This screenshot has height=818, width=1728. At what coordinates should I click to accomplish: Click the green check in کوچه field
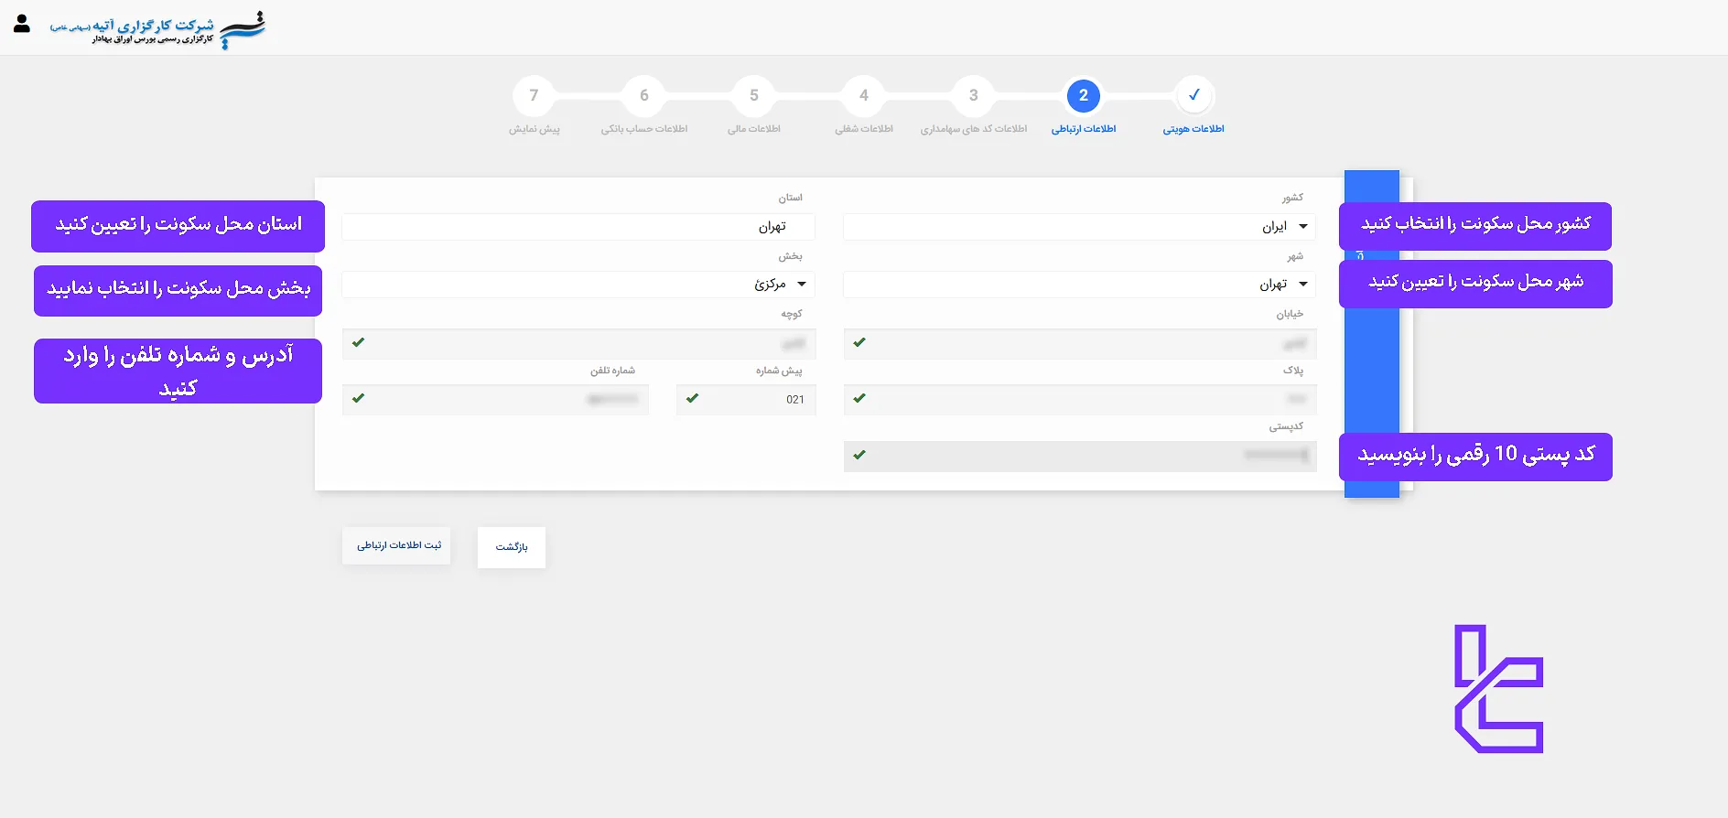point(359,342)
